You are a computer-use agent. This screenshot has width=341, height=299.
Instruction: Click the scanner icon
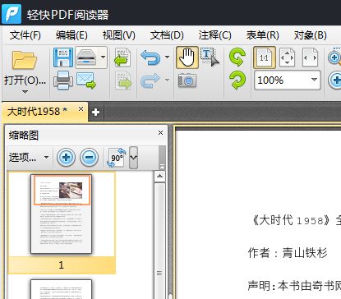click(87, 57)
